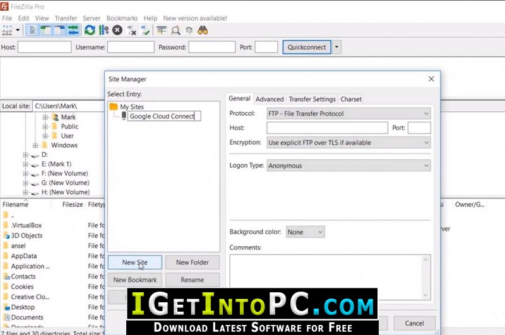505x335 pixels.
Task: Click the Site Manager Host field
Action: tap(327, 128)
